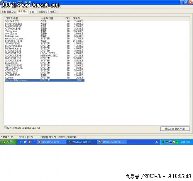Toggle 모든 사용자의 프로세스 표시 checkbox
This screenshot has width=193, height=181.
[x=5, y=128]
